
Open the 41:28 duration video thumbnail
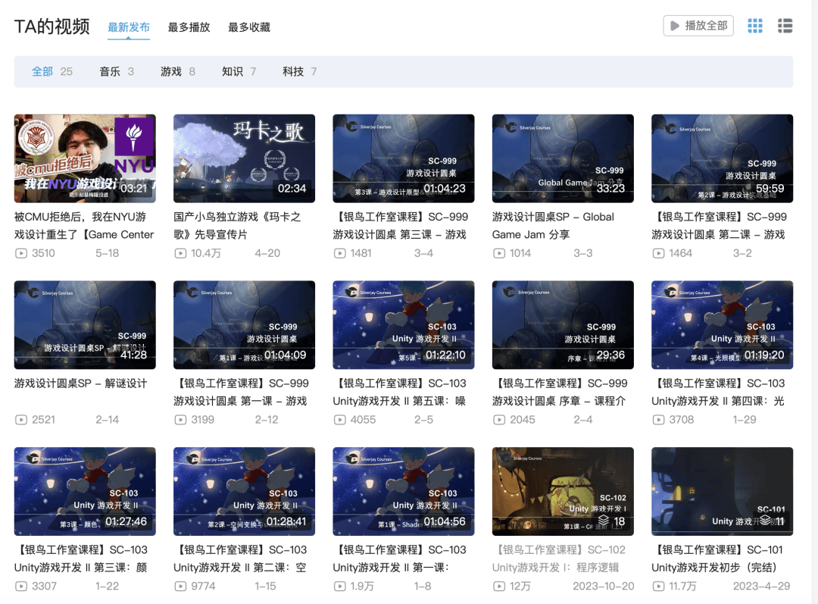coord(85,325)
